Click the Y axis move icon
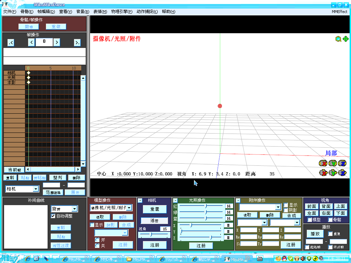Image resolution: width=351 pixels, height=263 pixels. point(333,173)
